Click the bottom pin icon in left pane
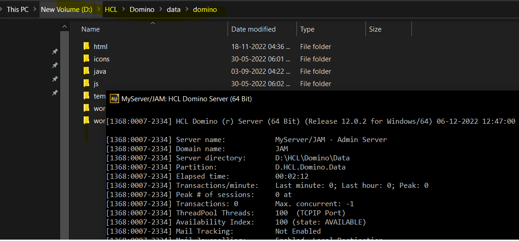The height and width of the screenshot is (241, 519). point(55,93)
